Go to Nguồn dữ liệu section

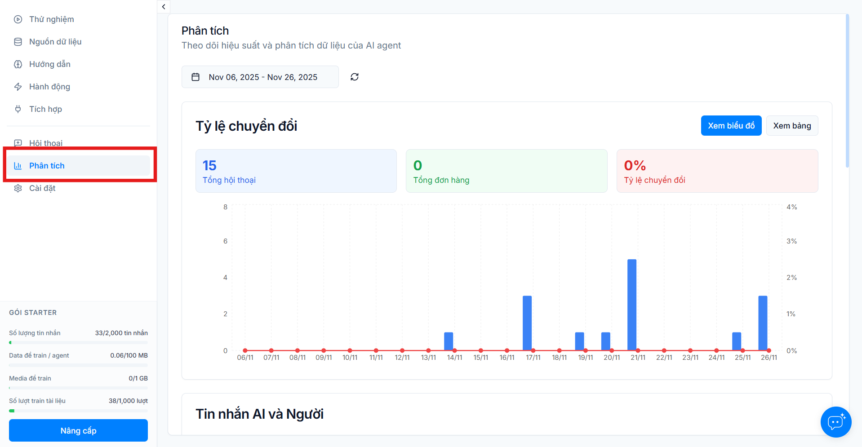[79, 42]
